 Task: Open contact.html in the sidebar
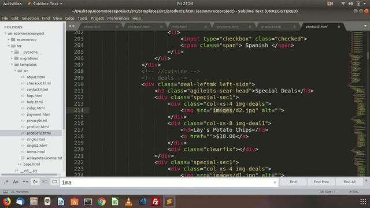(x=37, y=90)
